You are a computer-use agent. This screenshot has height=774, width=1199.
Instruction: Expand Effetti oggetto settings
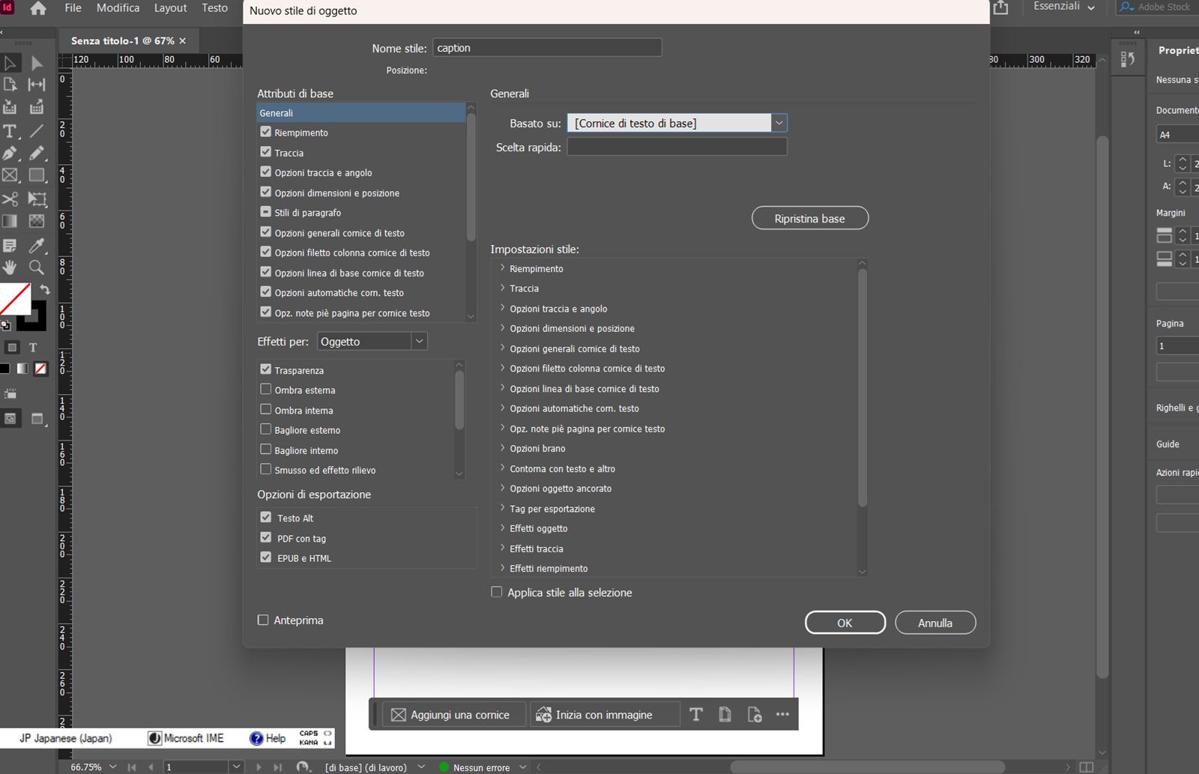pos(502,527)
